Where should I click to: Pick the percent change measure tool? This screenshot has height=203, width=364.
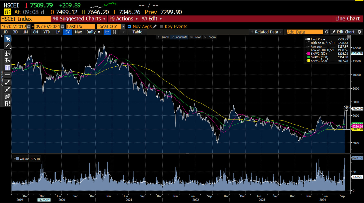tap(8, 53)
